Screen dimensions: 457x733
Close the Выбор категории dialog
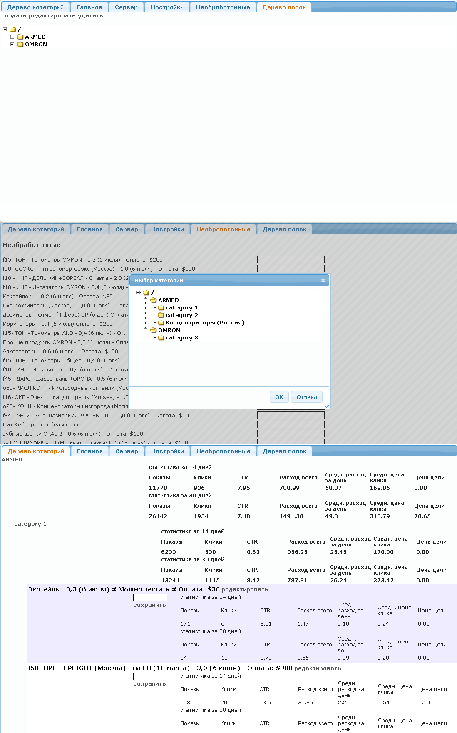pos(323,281)
